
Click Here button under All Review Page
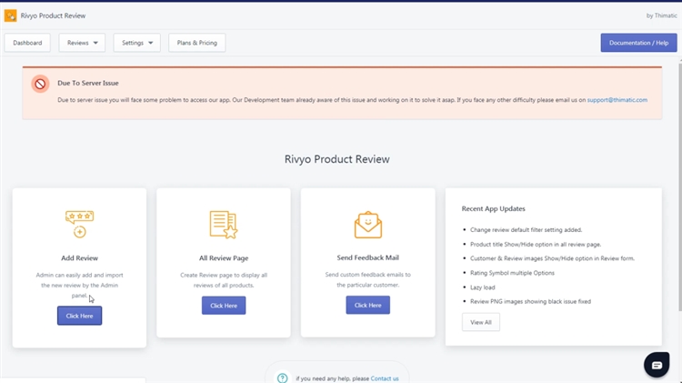(x=224, y=306)
